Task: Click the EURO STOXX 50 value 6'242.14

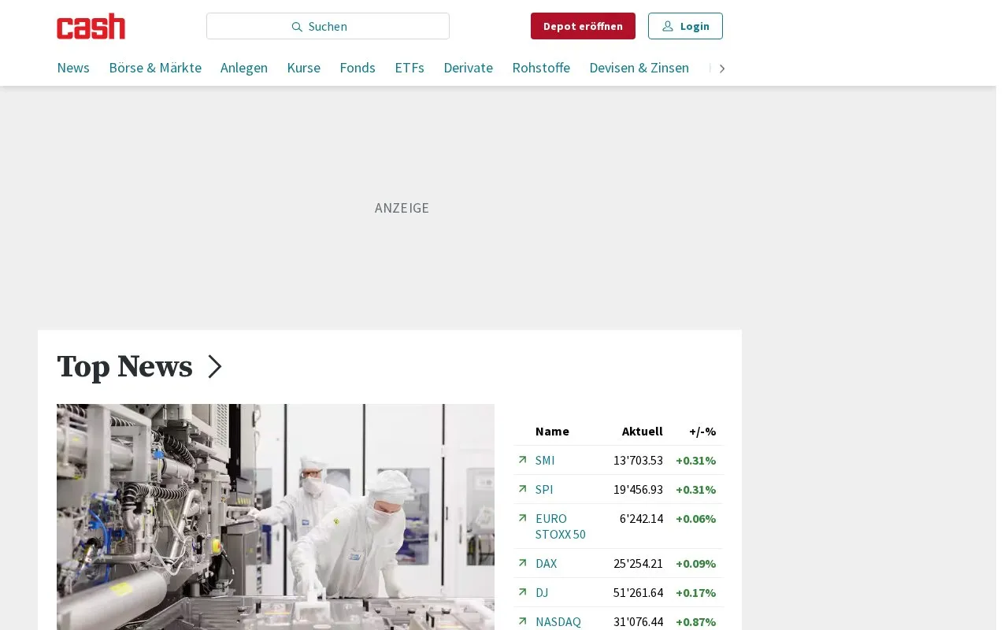Action: [641, 518]
